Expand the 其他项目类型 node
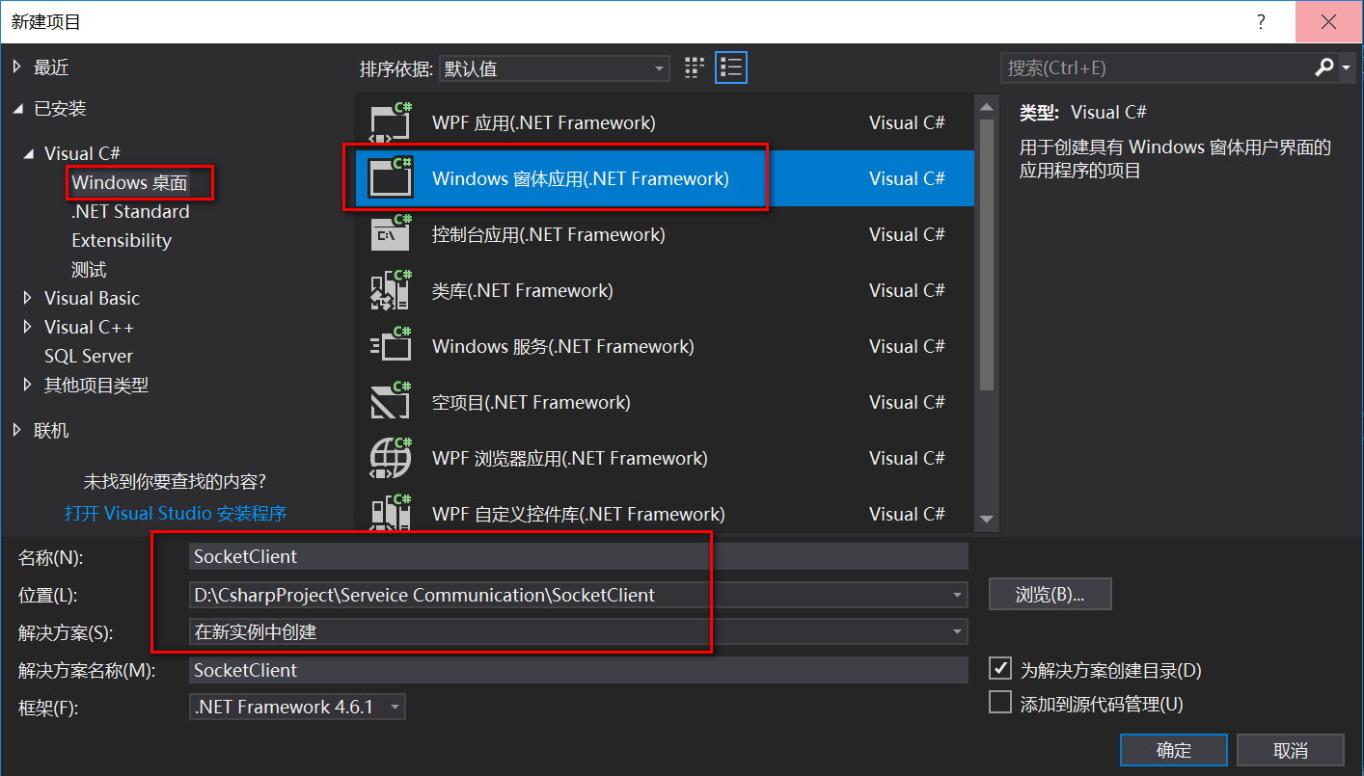This screenshot has width=1364, height=776. pos(27,385)
